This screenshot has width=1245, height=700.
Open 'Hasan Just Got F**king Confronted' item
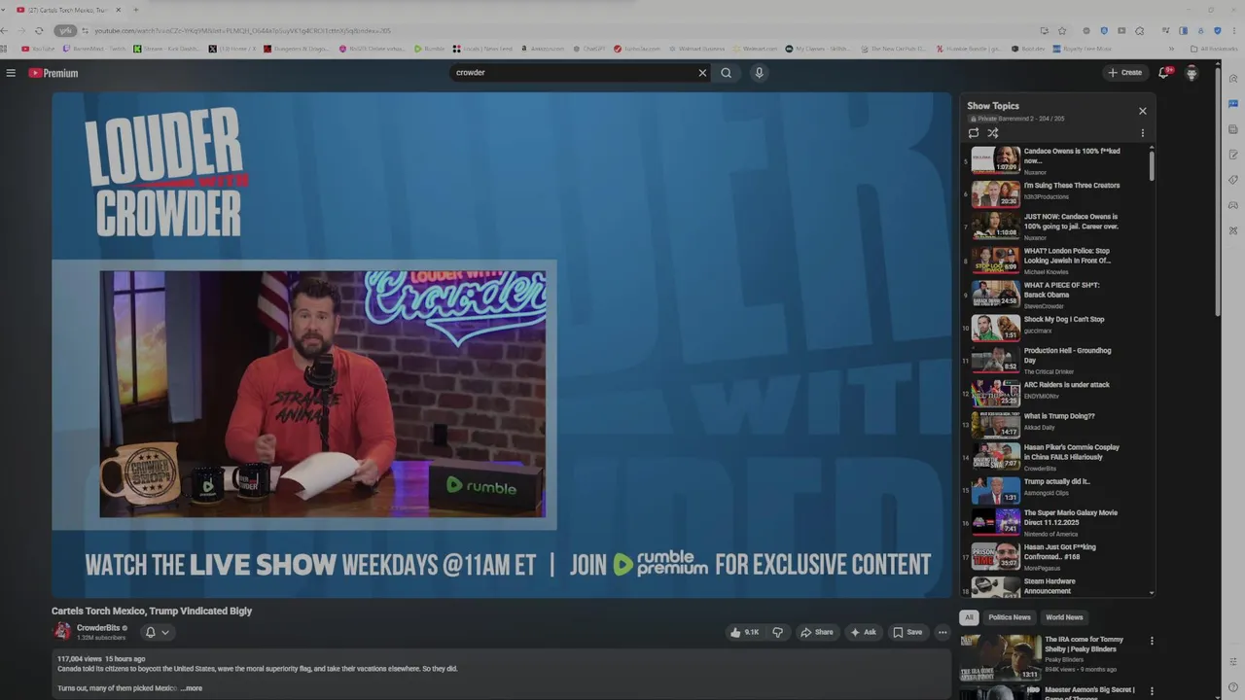(1058, 555)
